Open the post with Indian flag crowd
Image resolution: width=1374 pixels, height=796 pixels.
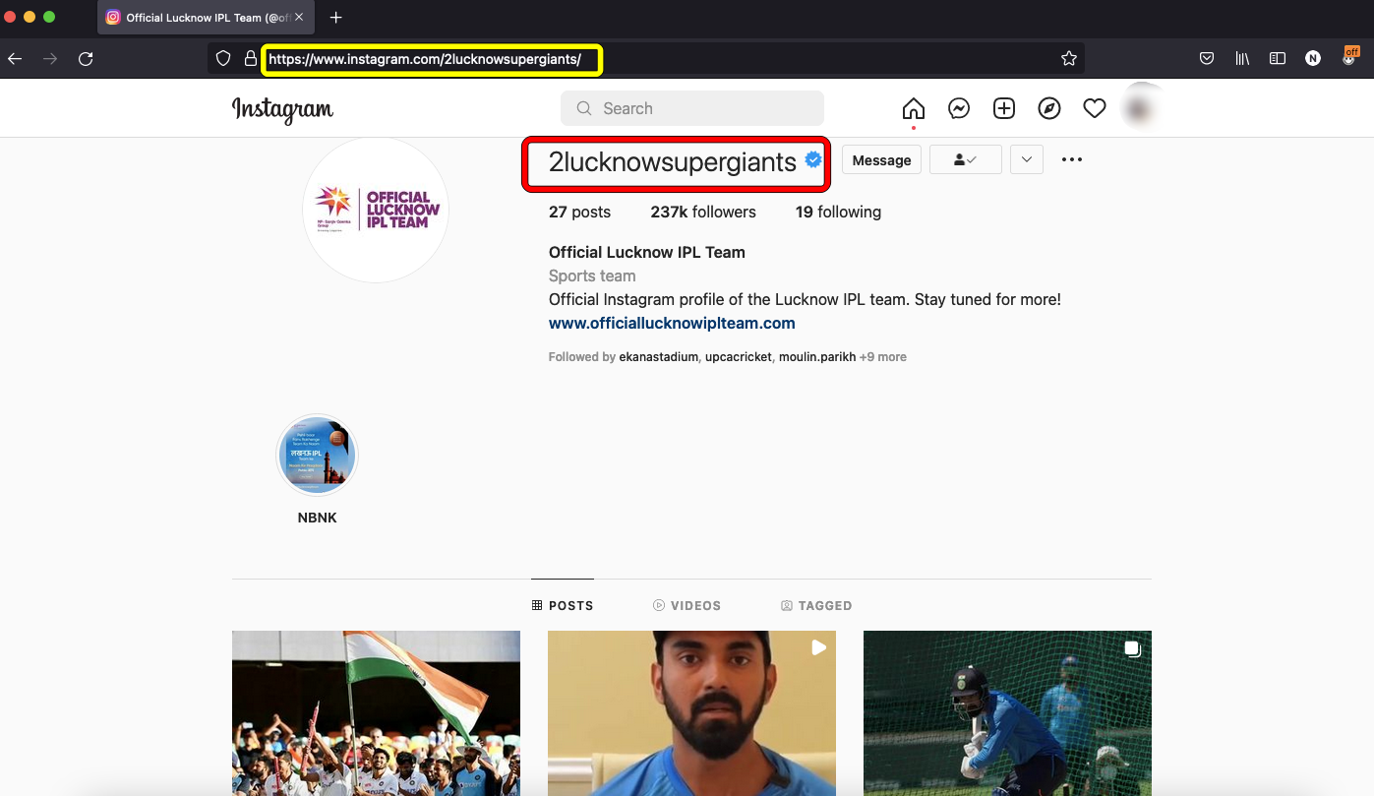point(376,713)
